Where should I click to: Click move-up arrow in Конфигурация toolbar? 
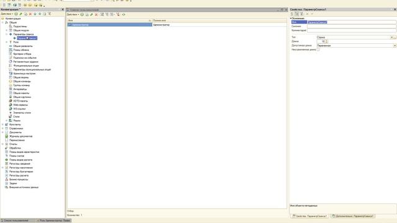coord(35,14)
